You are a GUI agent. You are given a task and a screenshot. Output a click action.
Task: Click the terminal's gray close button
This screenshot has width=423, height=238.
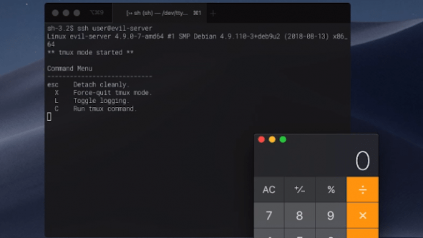click(x=55, y=13)
